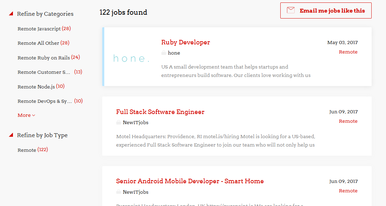
Task: Click the company icon beside NewITjobs on Full Stack listing
Action: click(118, 122)
